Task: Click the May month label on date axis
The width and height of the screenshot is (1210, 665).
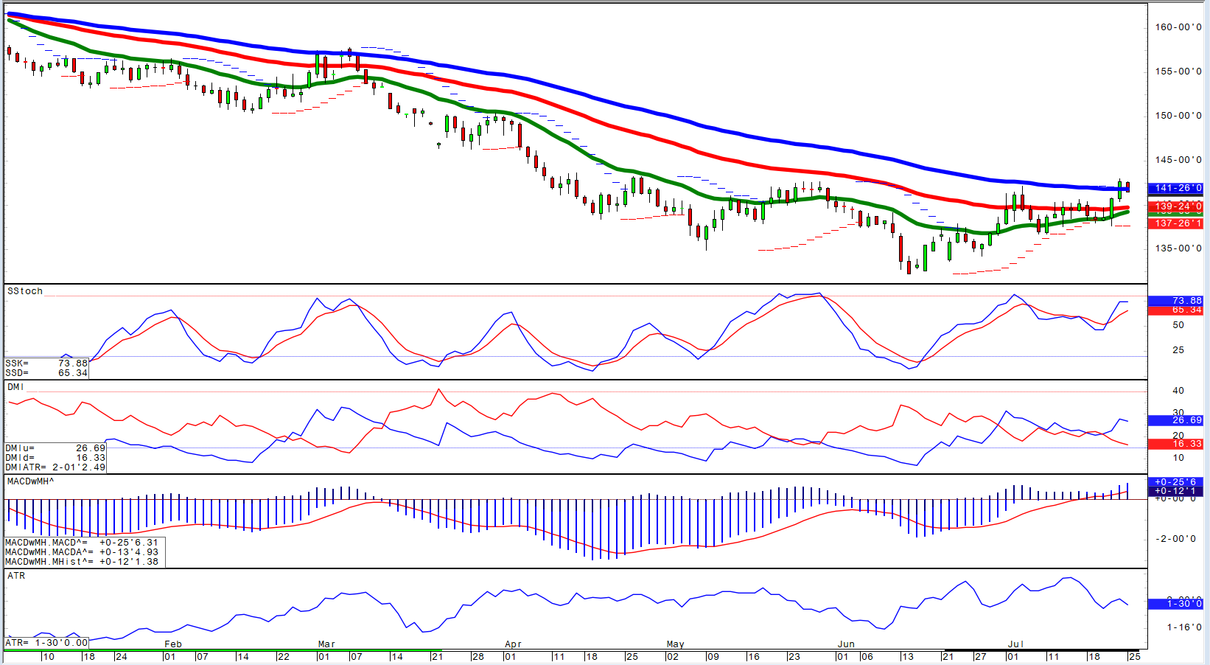Action: pyautogui.click(x=676, y=644)
